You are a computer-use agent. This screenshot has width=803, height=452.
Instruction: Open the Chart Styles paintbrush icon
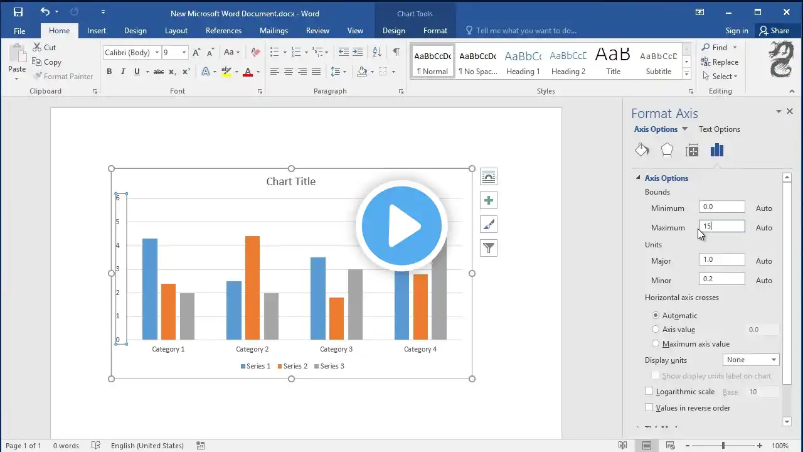pyautogui.click(x=489, y=224)
